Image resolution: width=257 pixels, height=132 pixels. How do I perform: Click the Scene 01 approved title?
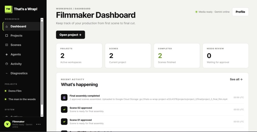81,120
